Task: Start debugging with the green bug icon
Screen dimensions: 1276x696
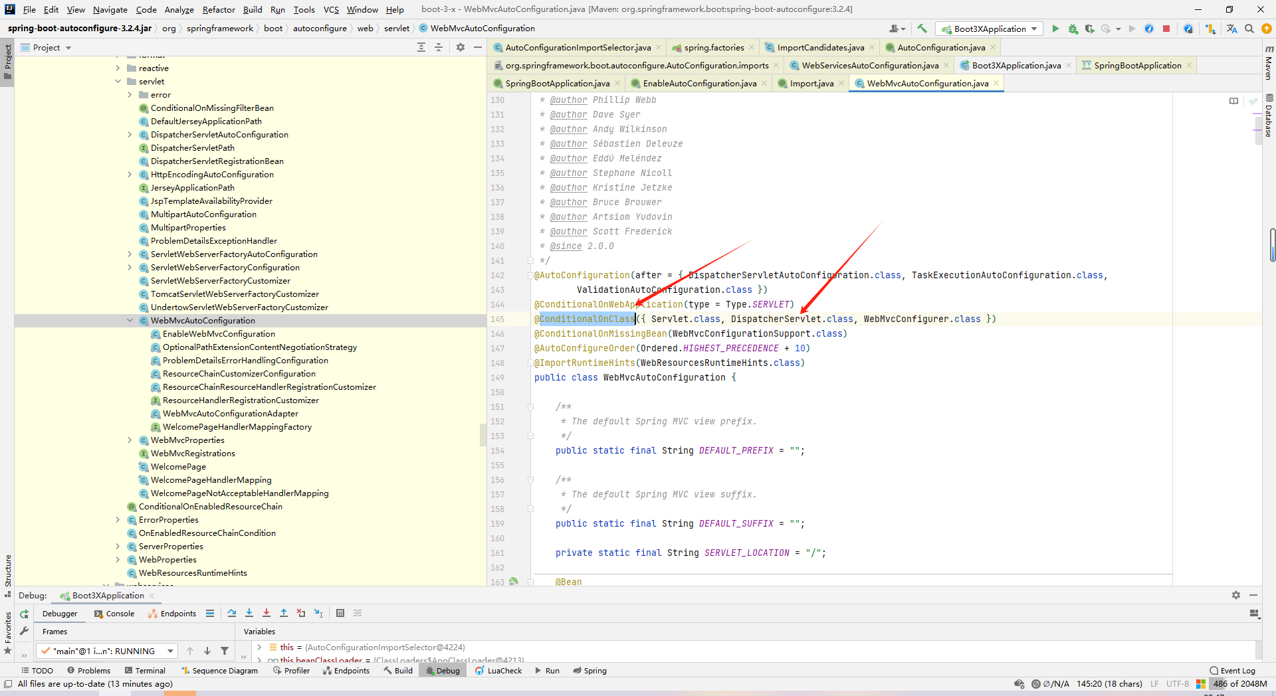Action: [x=1073, y=29]
